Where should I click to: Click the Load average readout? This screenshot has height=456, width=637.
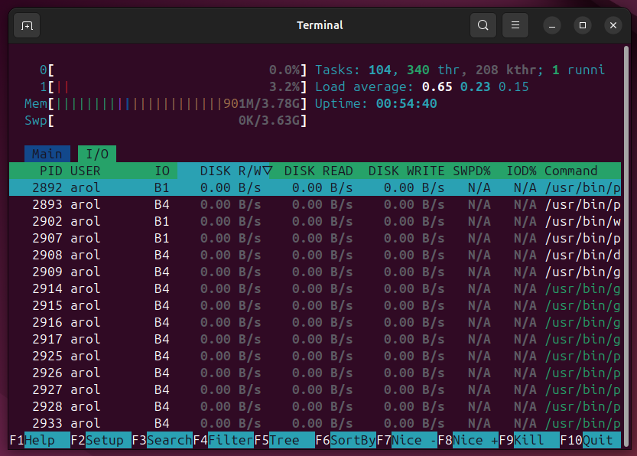click(x=421, y=87)
